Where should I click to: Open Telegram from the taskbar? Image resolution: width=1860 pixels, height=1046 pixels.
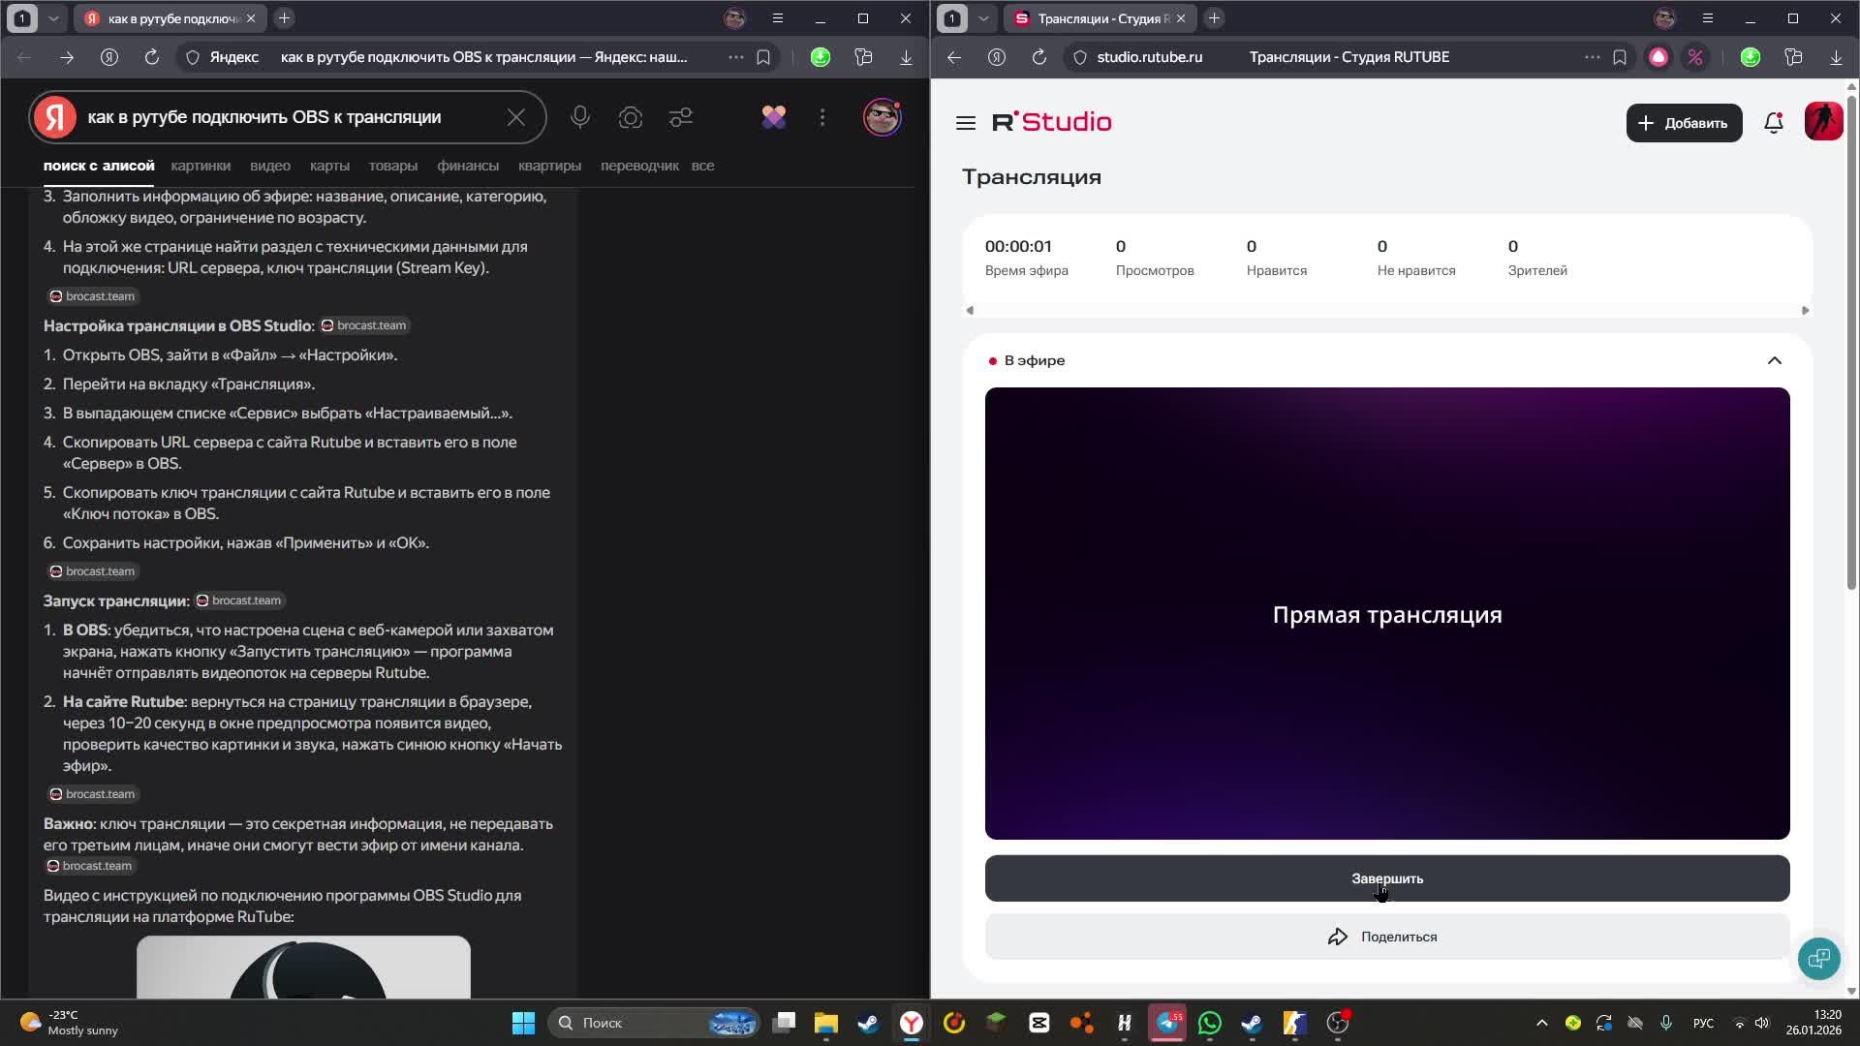(x=1167, y=1023)
